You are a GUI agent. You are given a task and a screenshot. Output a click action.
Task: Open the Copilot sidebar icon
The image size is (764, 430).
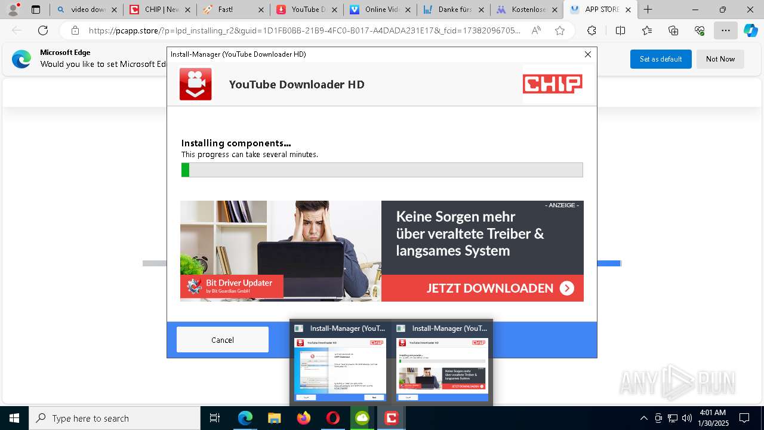[x=751, y=30]
